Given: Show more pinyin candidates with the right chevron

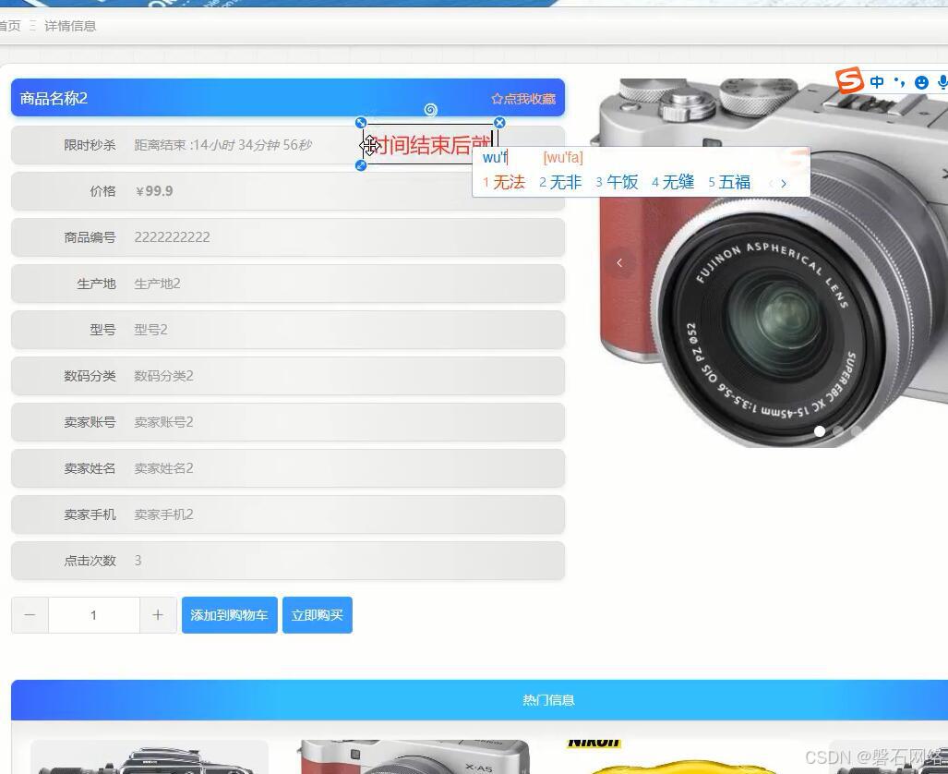Looking at the screenshot, I should [783, 183].
